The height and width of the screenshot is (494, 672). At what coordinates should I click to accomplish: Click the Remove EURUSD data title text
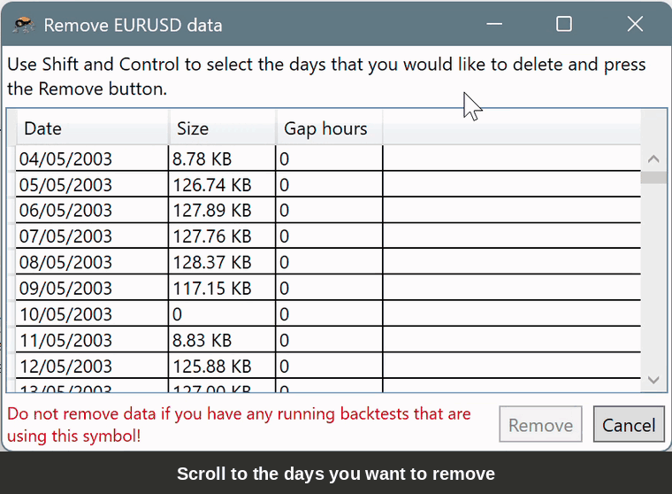click(133, 26)
